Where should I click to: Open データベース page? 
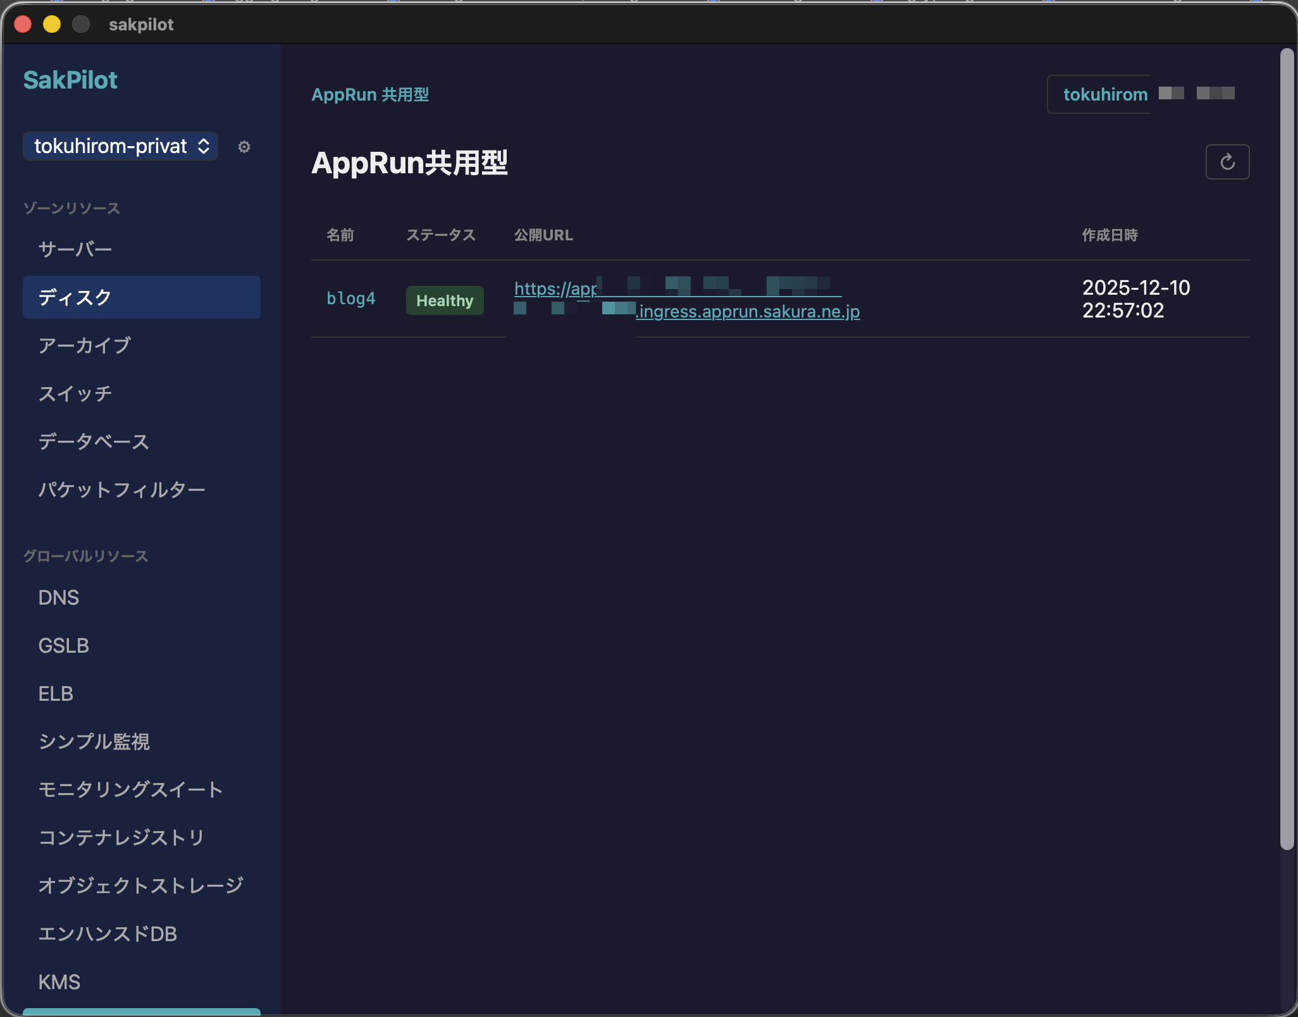(x=94, y=441)
